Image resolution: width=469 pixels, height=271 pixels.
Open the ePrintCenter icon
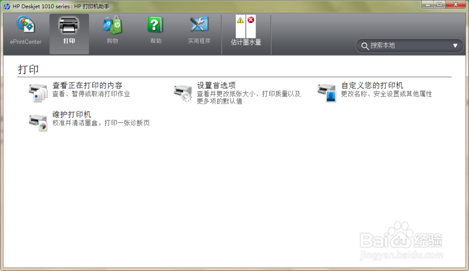[25, 24]
